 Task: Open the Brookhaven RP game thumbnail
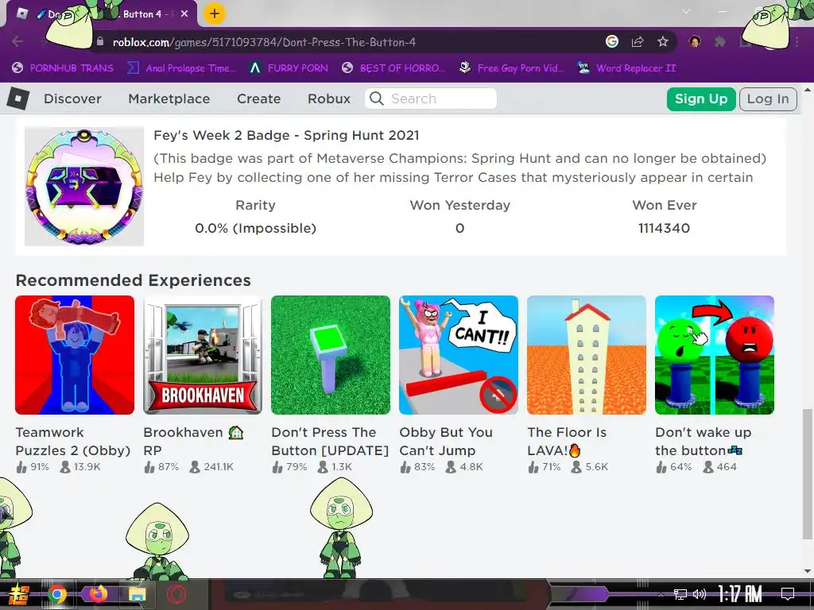pyautogui.click(x=203, y=355)
